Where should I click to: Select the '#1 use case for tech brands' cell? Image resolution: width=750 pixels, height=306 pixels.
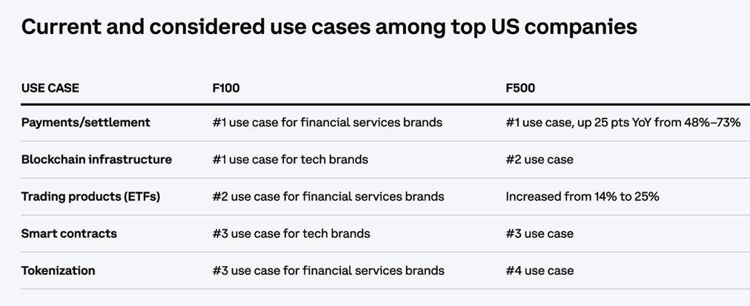tap(290, 160)
